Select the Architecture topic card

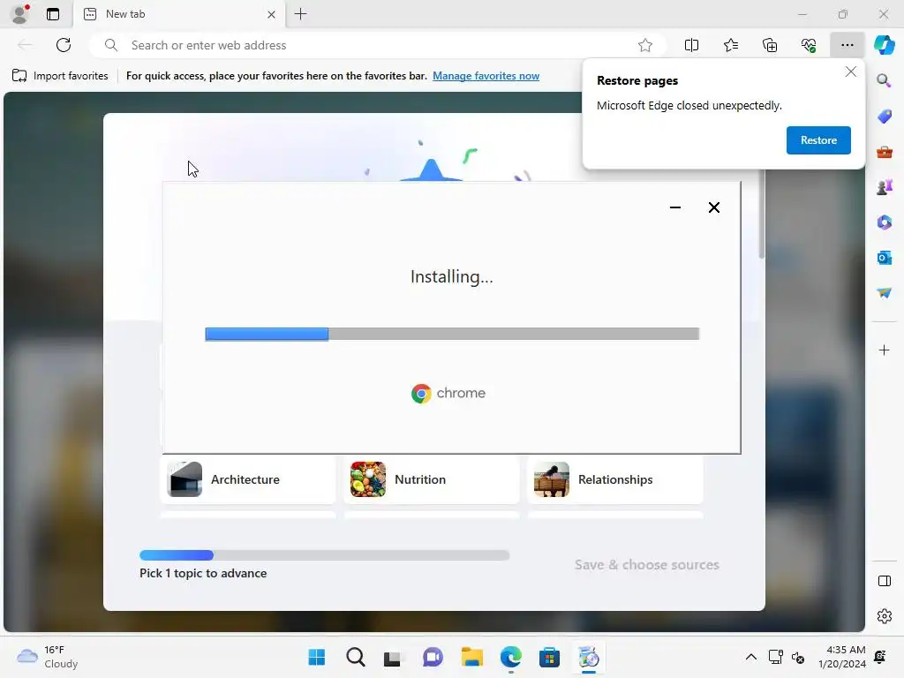pyautogui.click(x=248, y=479)
